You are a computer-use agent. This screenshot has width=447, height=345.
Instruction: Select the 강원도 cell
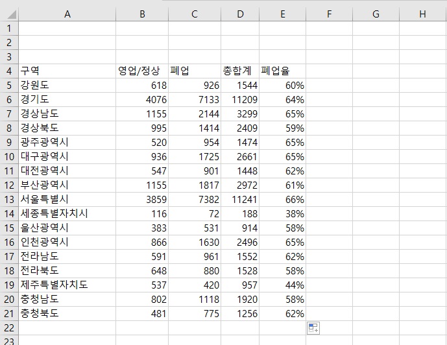coord(67,86)
